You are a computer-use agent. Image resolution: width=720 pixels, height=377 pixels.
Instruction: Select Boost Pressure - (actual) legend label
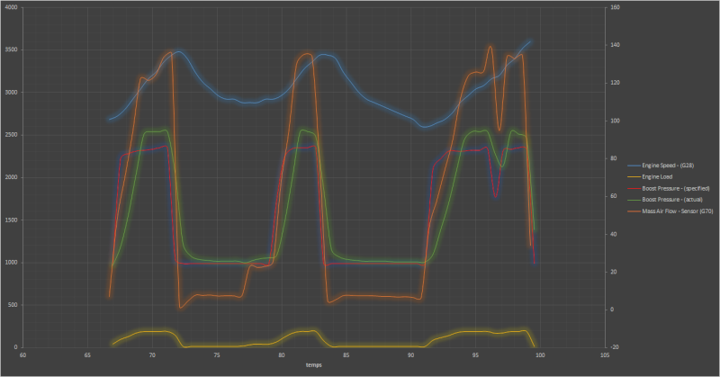(x=672, y=200)
